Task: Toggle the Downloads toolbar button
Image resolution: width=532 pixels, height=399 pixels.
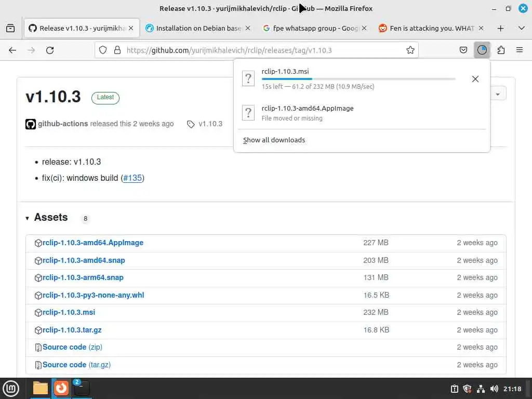Action: [482, 50]
